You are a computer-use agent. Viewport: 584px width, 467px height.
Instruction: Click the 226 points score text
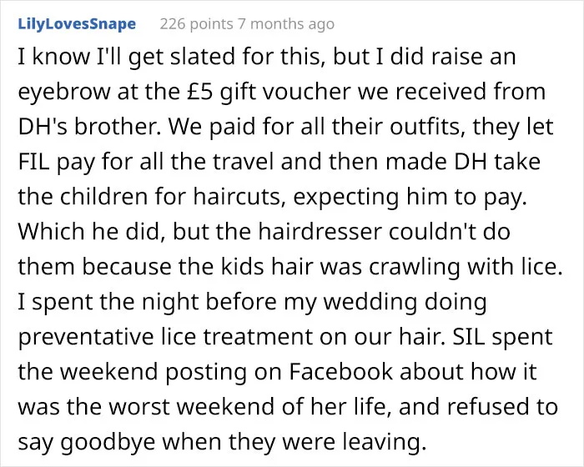point(197,24)
